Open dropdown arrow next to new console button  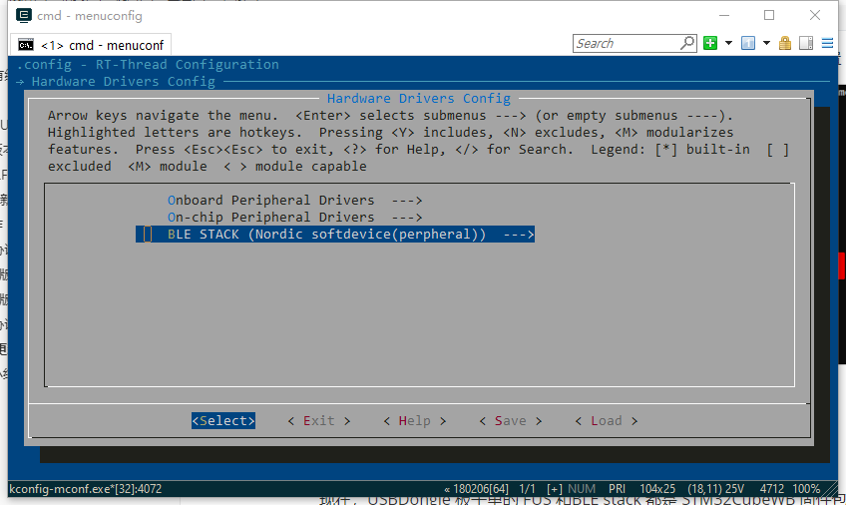tap(728, 43)
